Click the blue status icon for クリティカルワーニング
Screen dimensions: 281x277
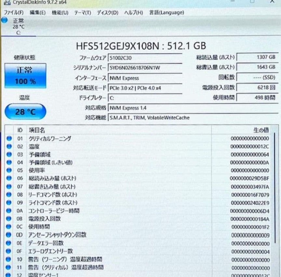(9, 138)
